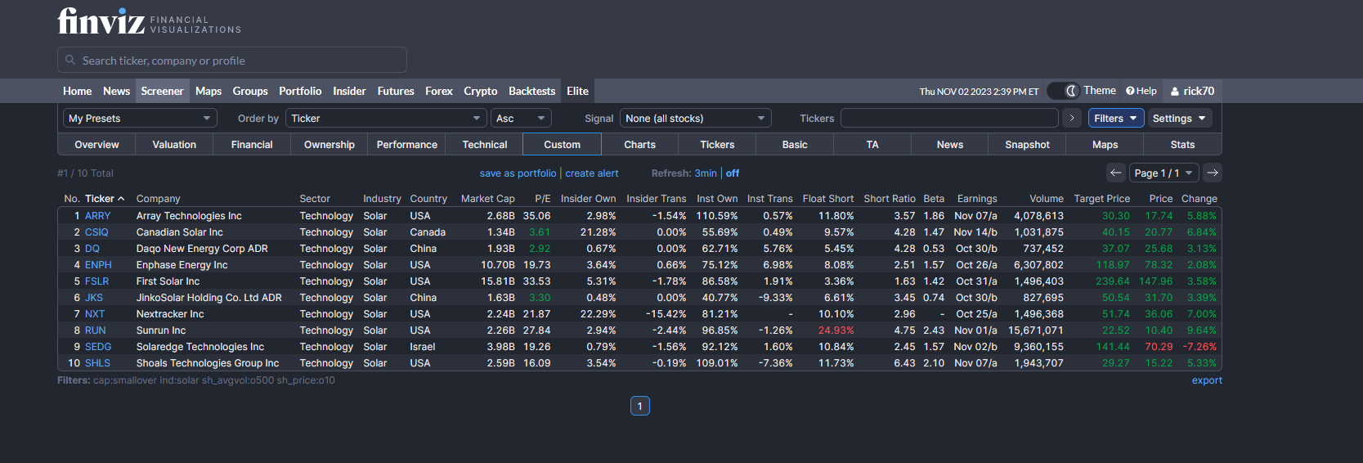Click Nextracker Inc company name

click(x=170, y=314)
